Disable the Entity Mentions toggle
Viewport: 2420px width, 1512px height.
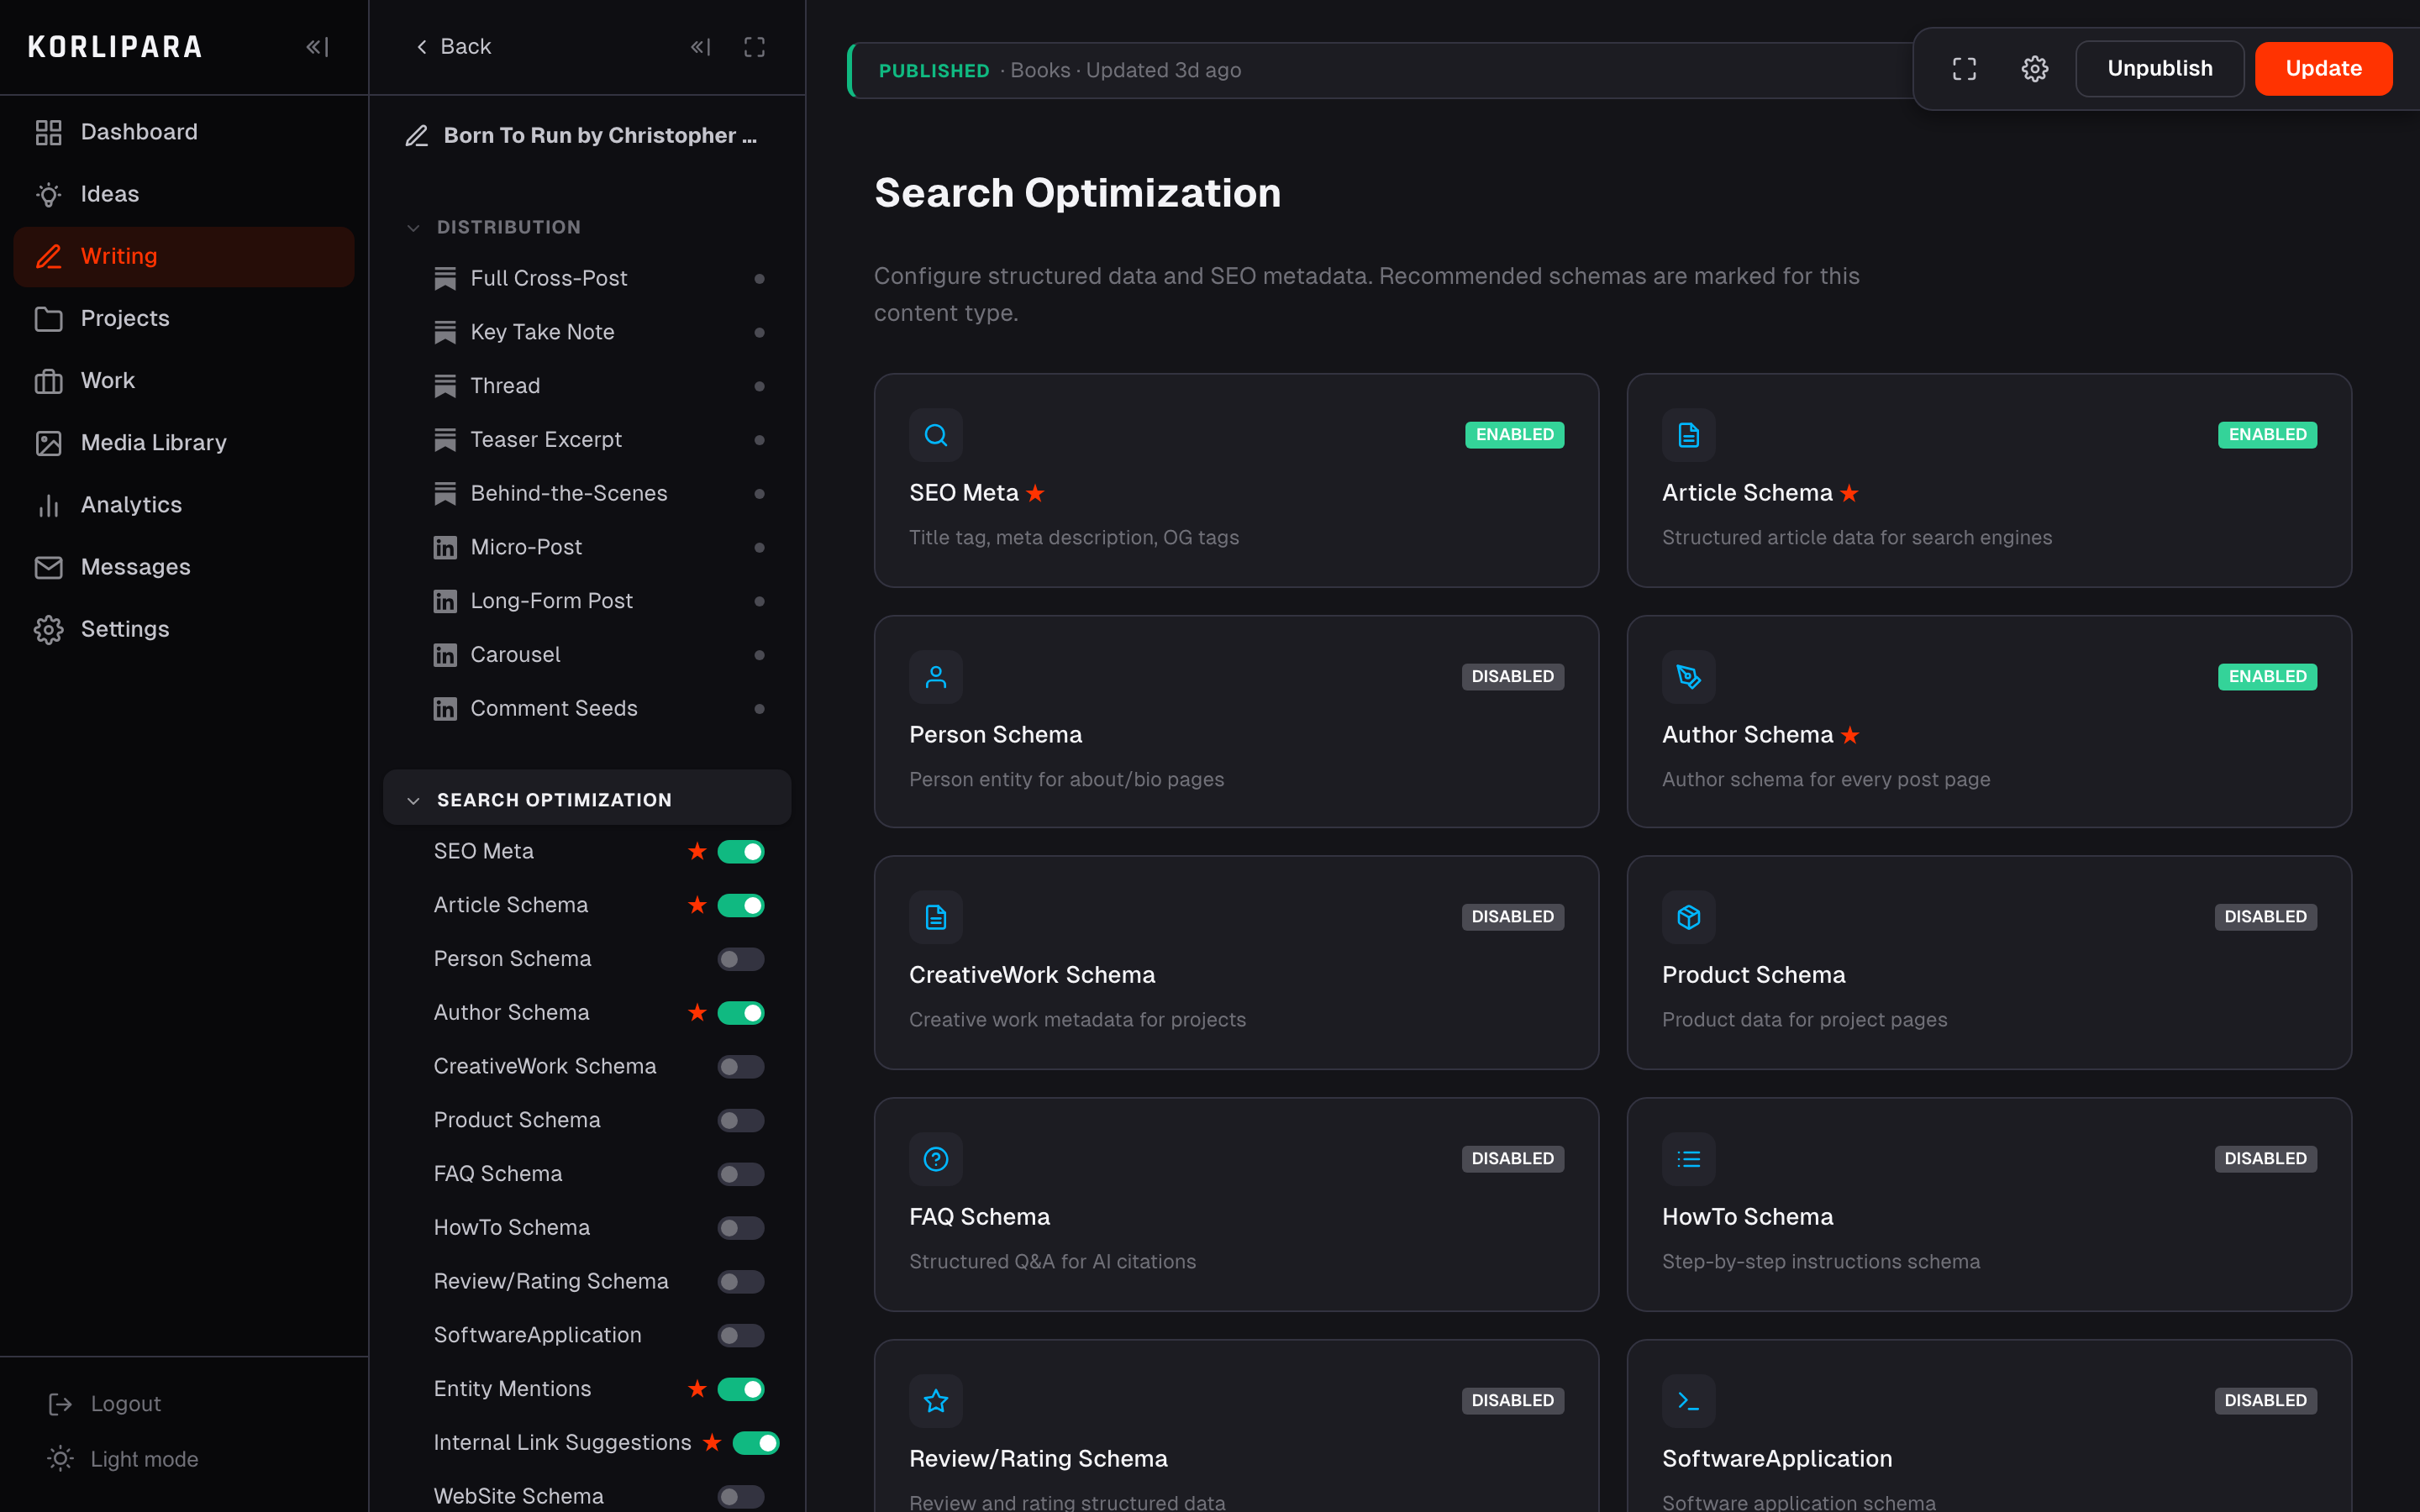tap(741, 1390)
